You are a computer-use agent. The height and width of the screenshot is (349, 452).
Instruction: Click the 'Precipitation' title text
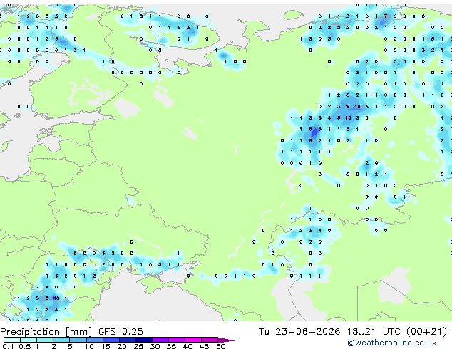(x=30, y=332)
